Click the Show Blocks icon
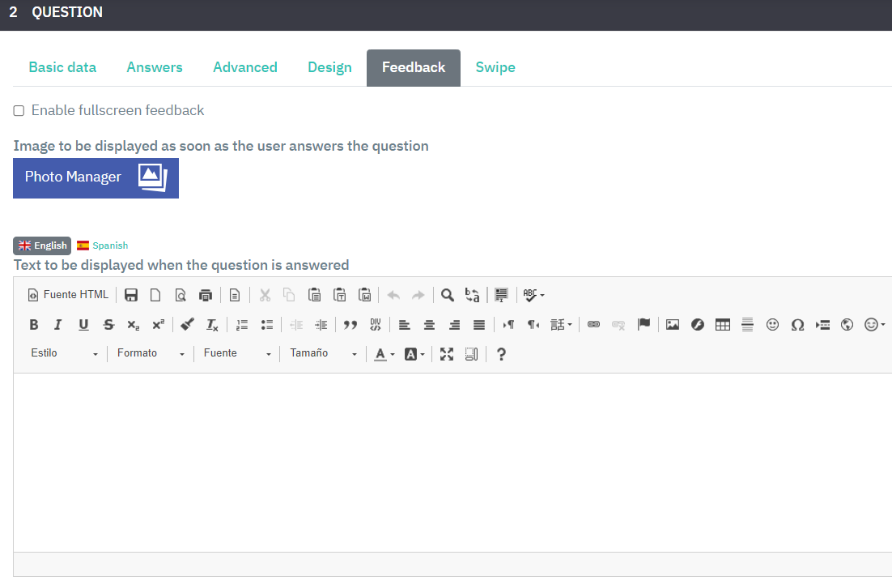This screenshot has width=892, height=585. [x=472, y=354]
